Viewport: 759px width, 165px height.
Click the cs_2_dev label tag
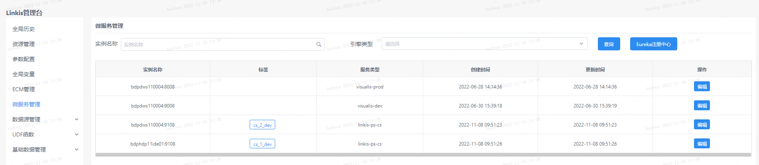262,125
